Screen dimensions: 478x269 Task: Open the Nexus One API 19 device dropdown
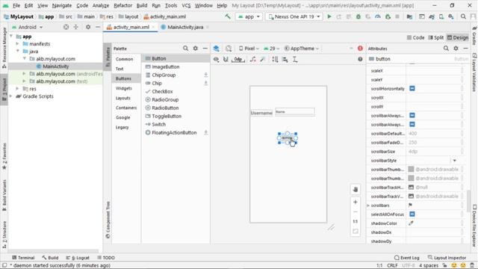[x=294, y=16]
